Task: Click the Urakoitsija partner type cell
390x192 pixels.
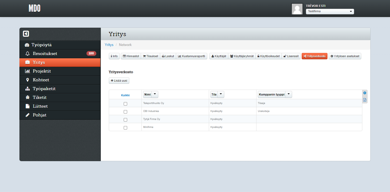Action: pos(309,111)
